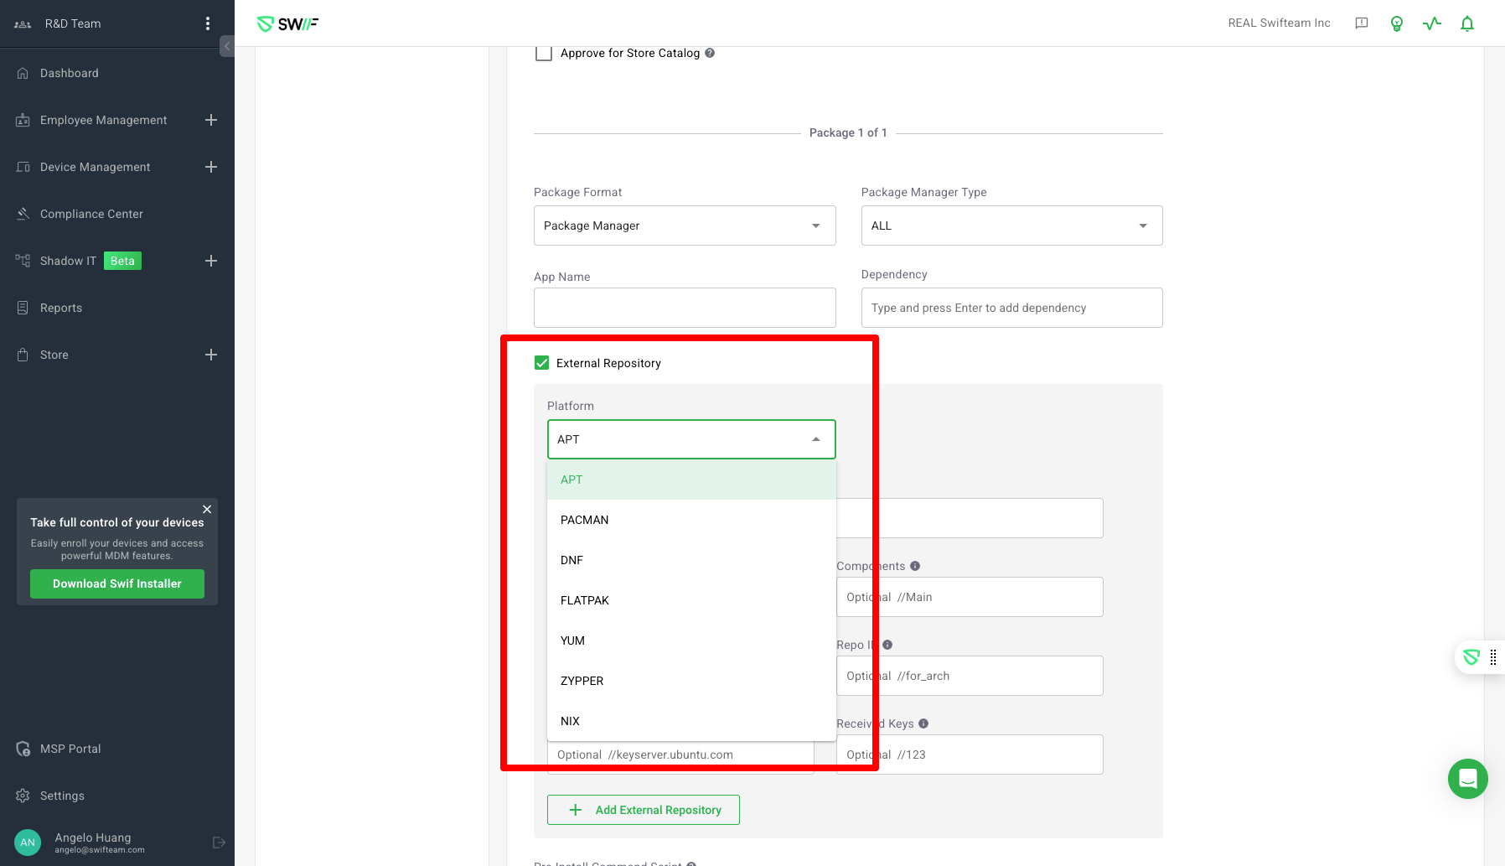Close the Take full control promo card
Screen dimensions: 1505x866
click(x=207, y=509)
